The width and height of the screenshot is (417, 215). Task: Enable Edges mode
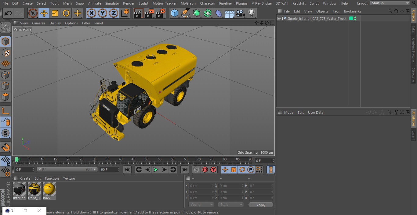[x=5, y=86]
